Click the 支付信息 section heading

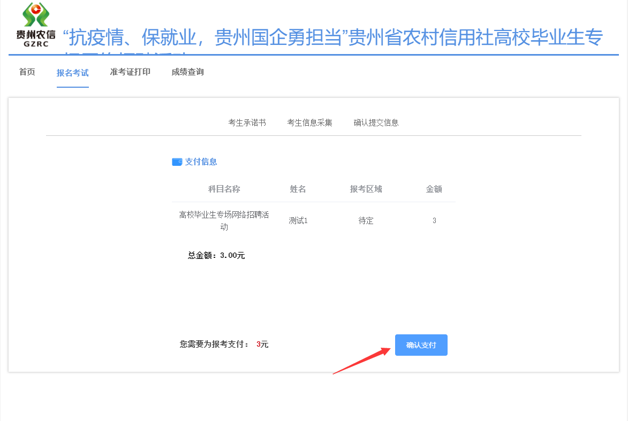click(x=201, y=162)
